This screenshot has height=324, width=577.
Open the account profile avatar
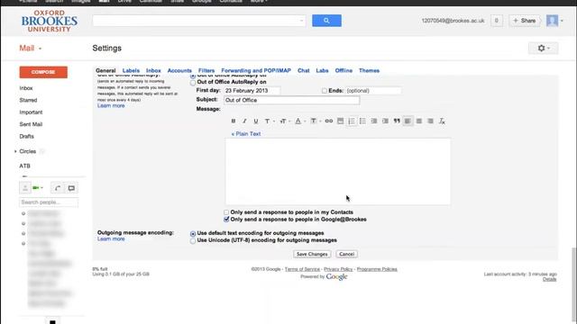click(552, 21)
